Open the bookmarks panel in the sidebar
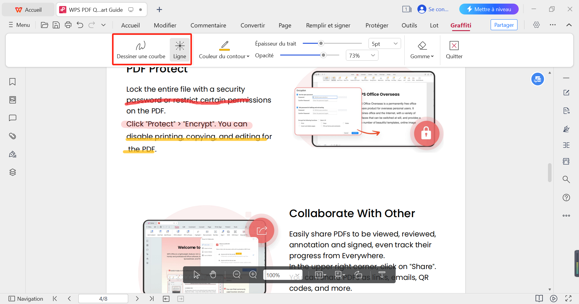The height and width of the screenshot is (304, 579). click(13, 82)
